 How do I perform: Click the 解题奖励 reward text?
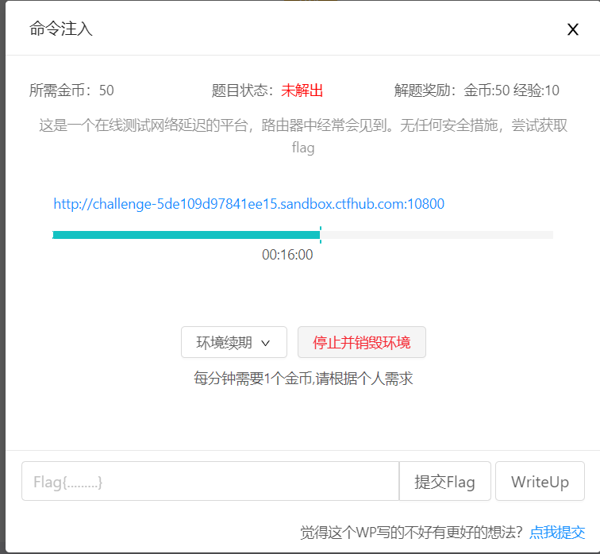click(476, 90)
